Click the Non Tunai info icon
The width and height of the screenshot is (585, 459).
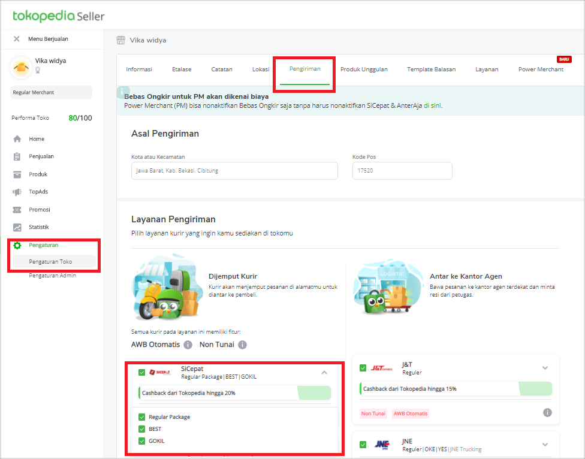[x=242, y=345]
